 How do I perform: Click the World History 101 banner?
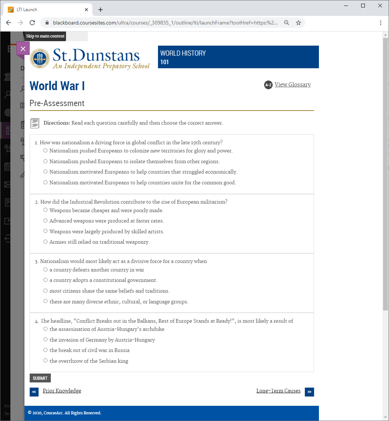pos(238,57)
